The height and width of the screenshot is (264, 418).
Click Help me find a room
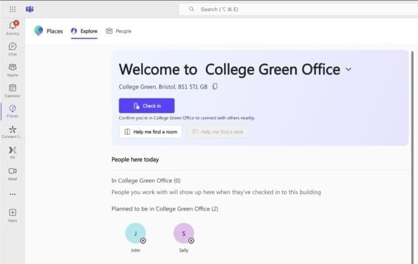[150, 132]
